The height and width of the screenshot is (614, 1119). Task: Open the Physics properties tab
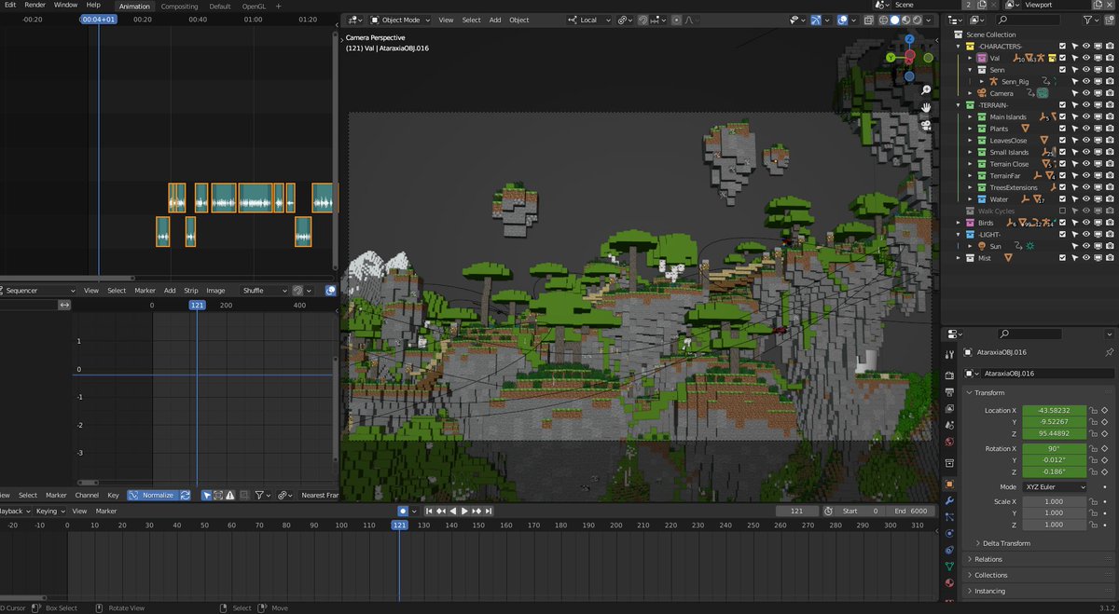coord(949,533)
